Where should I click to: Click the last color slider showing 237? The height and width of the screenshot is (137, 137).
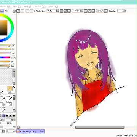(x=5, y=66)
